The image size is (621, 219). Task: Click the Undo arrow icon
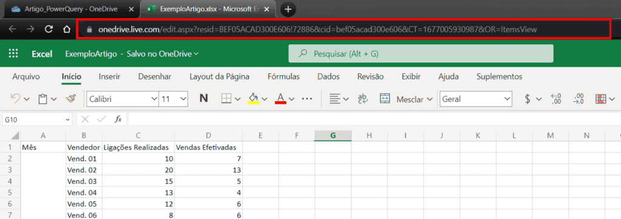tap(15, 99)
